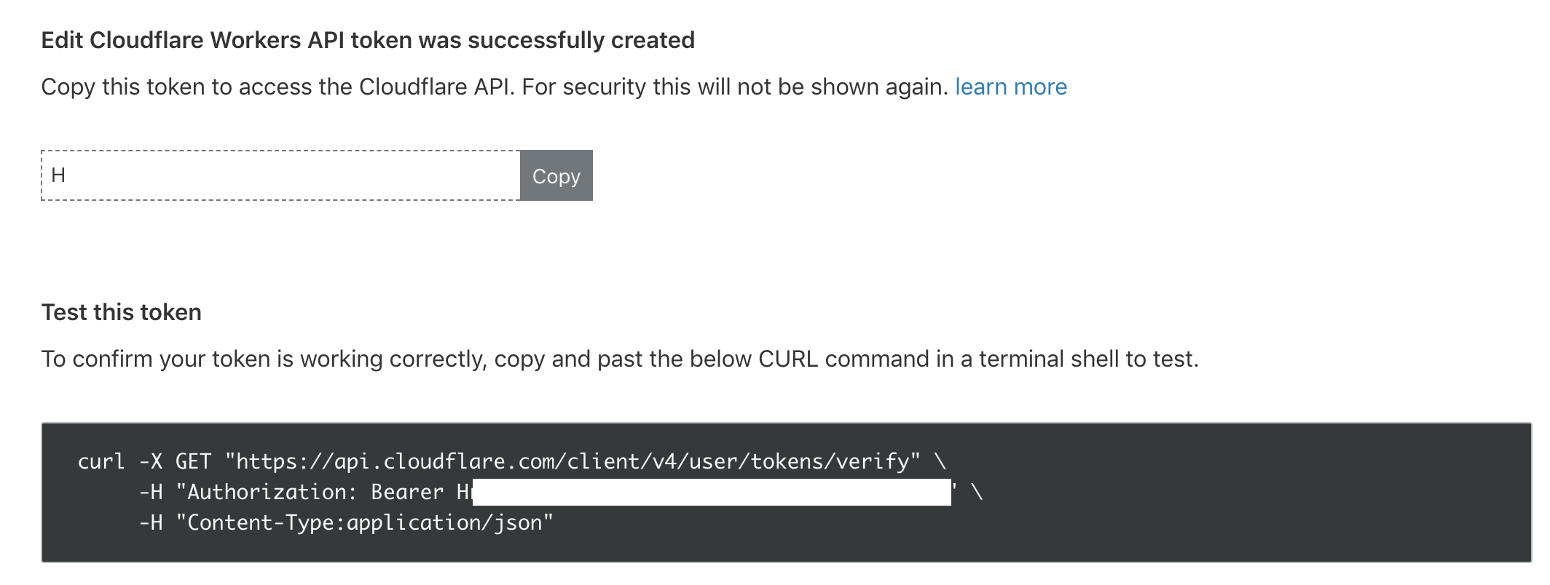Click the word 'curl' in the code block
1550x585 pixels.
[101, 462]
